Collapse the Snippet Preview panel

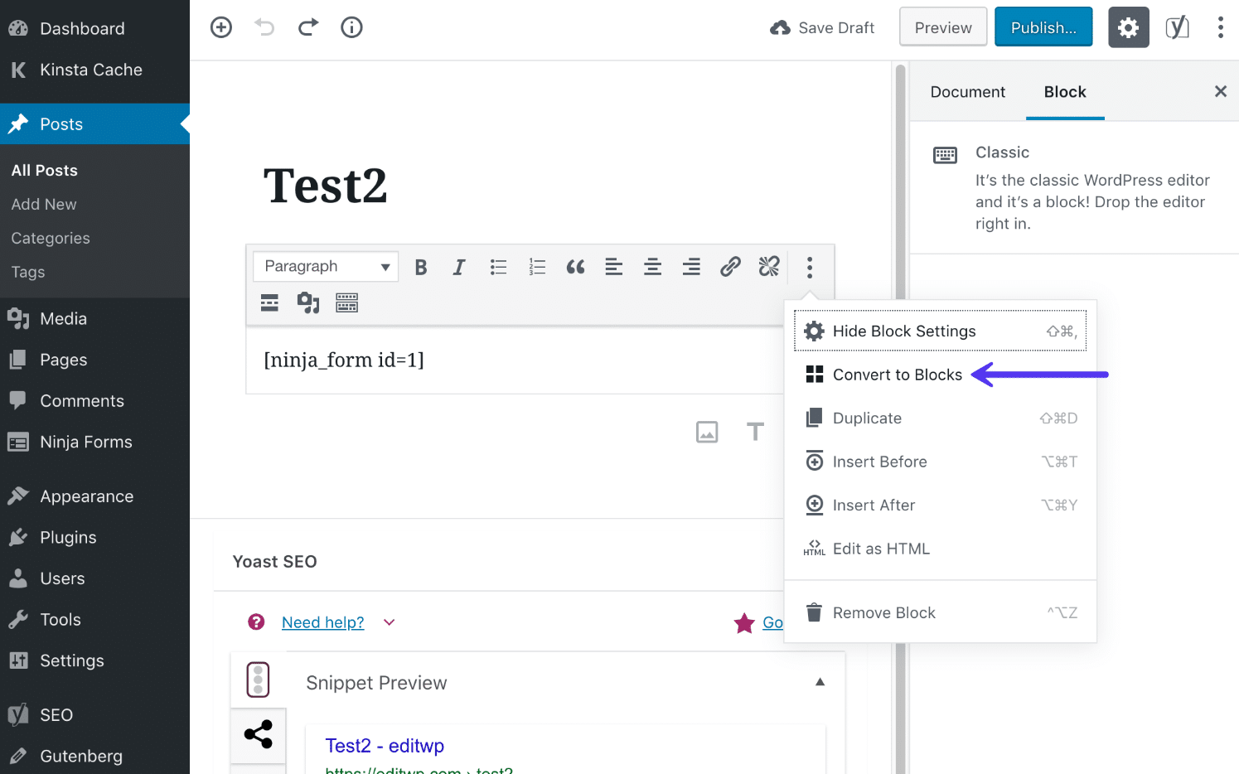820,681
